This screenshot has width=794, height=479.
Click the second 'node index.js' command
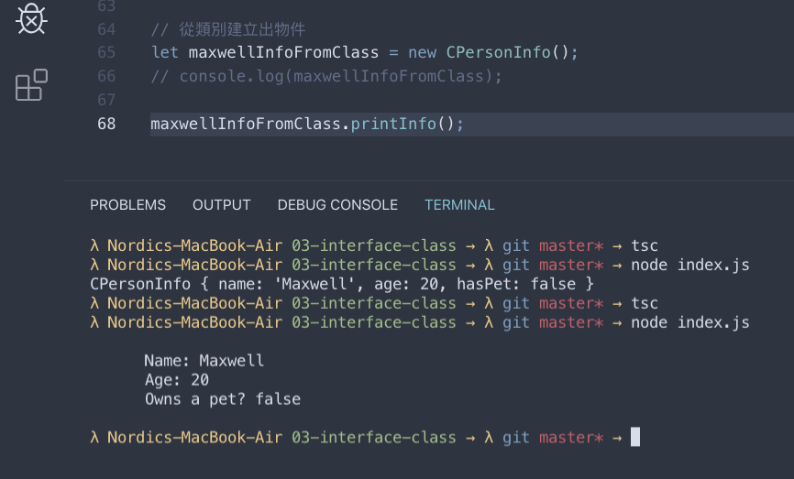[689, 322]
